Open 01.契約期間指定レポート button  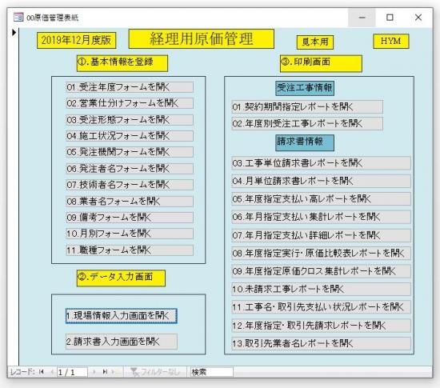click(307, 106)
